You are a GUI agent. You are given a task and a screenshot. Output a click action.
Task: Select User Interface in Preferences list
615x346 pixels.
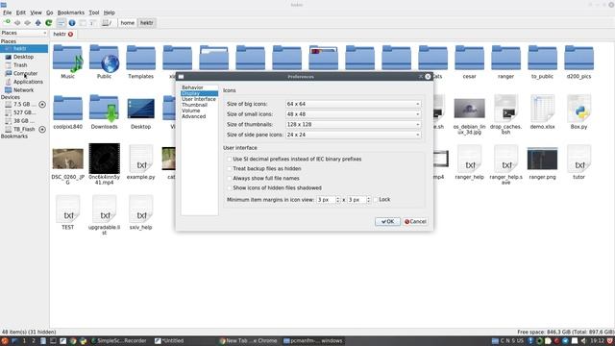(199, 99)
